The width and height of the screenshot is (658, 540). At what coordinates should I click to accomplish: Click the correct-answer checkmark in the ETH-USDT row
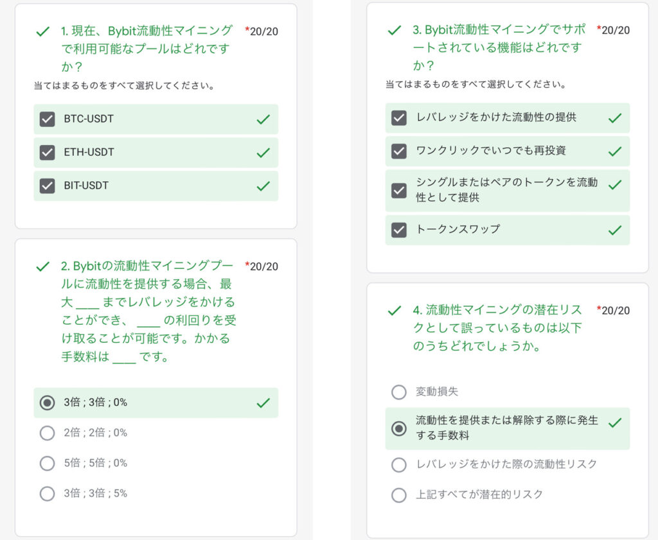pos(263,153)
